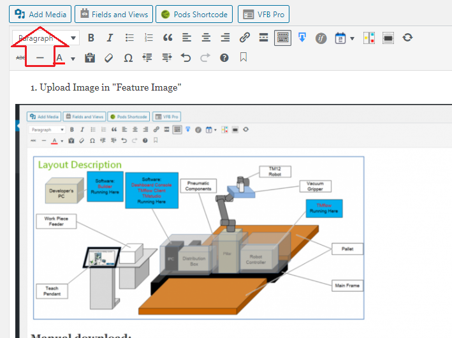Apply blockquote formatting

tap(168, 38)
